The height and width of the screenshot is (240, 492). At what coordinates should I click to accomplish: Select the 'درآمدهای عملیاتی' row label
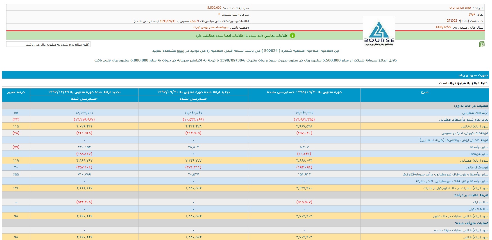tap(475, 113)
